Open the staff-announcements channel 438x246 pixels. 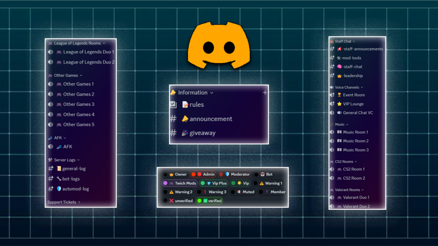pos(357,49)
